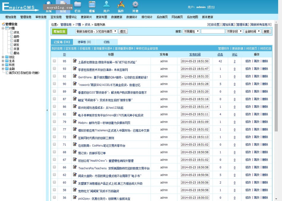
Task: Sort the list by 发布时间 column header
Action: pyautogui.click(x=195, y=54)
